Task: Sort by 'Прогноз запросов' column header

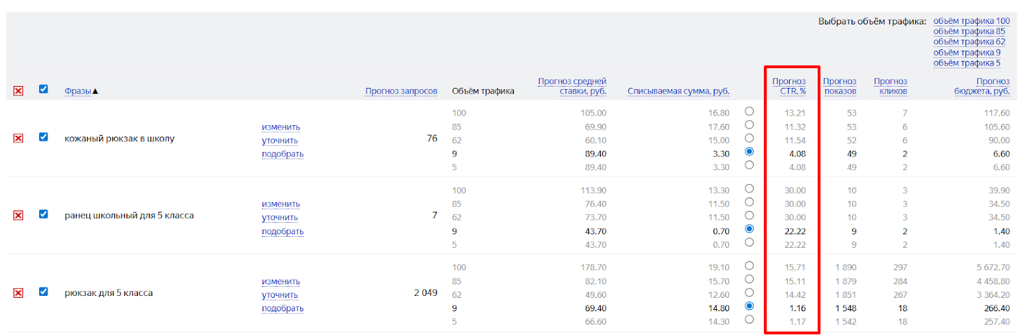Action: click(x=401, y=91)
